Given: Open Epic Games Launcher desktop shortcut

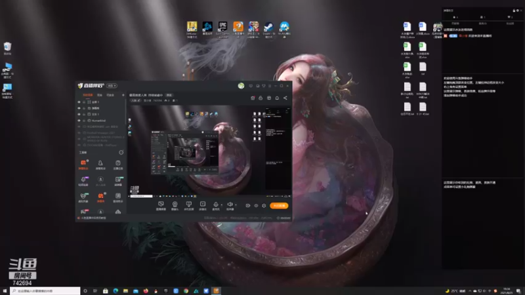Looking at the screenshot, I should click(x=222, y=29).
